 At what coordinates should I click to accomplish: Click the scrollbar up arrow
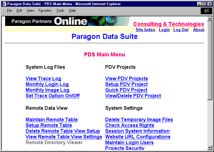(x=210, y=19)
